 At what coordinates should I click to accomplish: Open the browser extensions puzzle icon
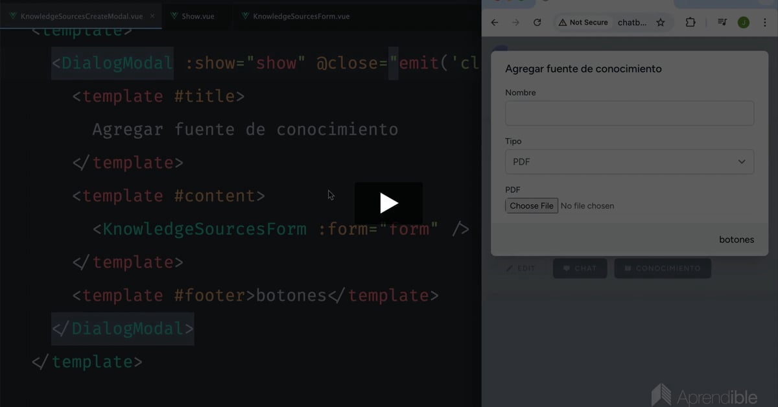click(x=690, y=23)
